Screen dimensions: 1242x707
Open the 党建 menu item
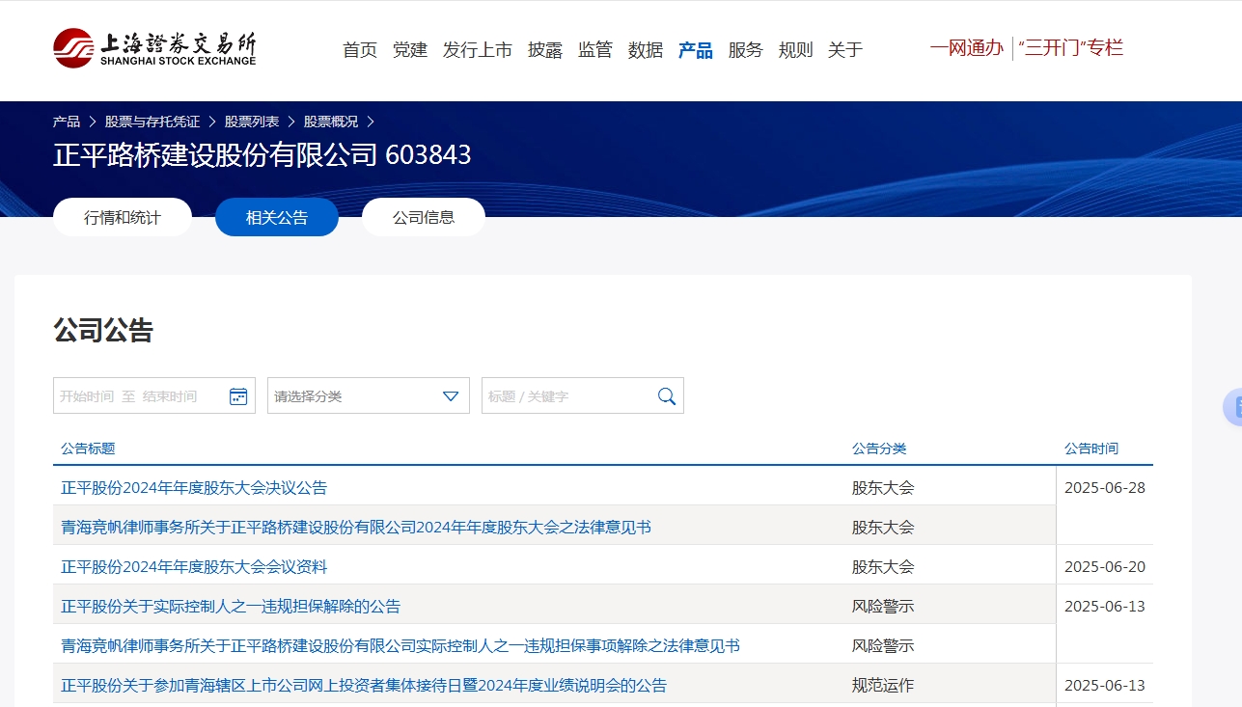click(x=410, y=50)
